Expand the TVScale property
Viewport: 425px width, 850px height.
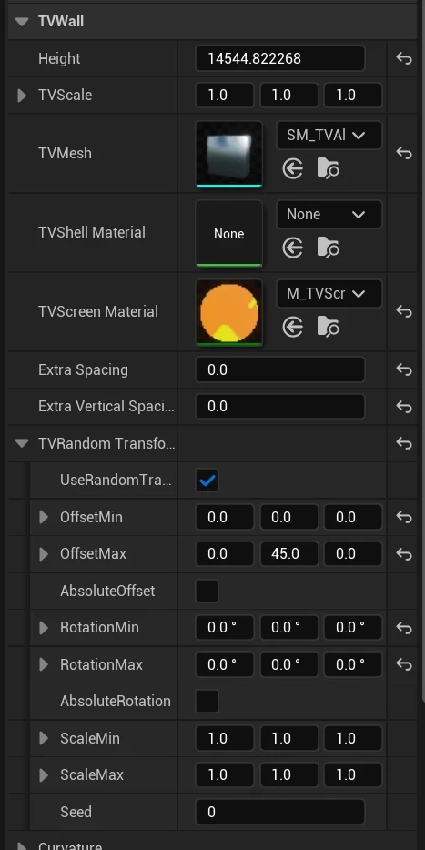point(22,96)
